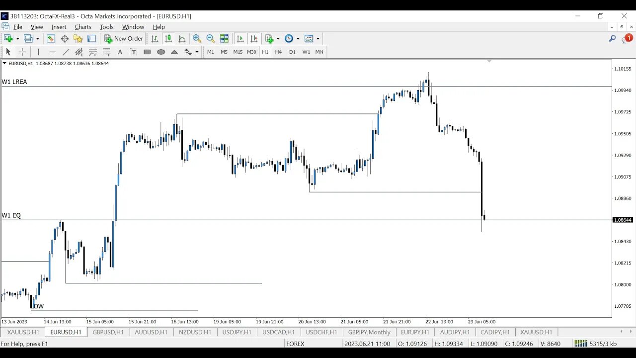
Task: Switch chart to Line Chart
Action: point(182,38)
